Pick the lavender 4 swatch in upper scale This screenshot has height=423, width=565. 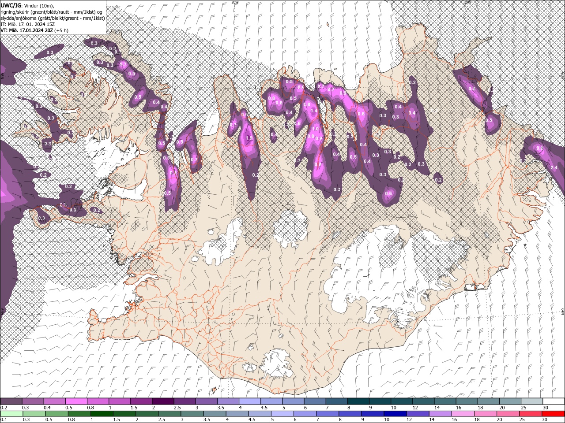pos(249,401)
